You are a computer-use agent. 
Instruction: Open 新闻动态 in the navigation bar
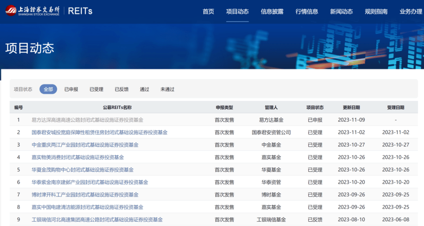[341, 11]
